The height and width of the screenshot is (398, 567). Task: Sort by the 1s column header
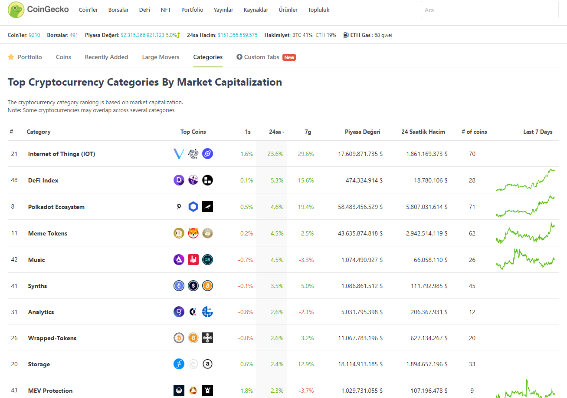click(x=248, y=132)
